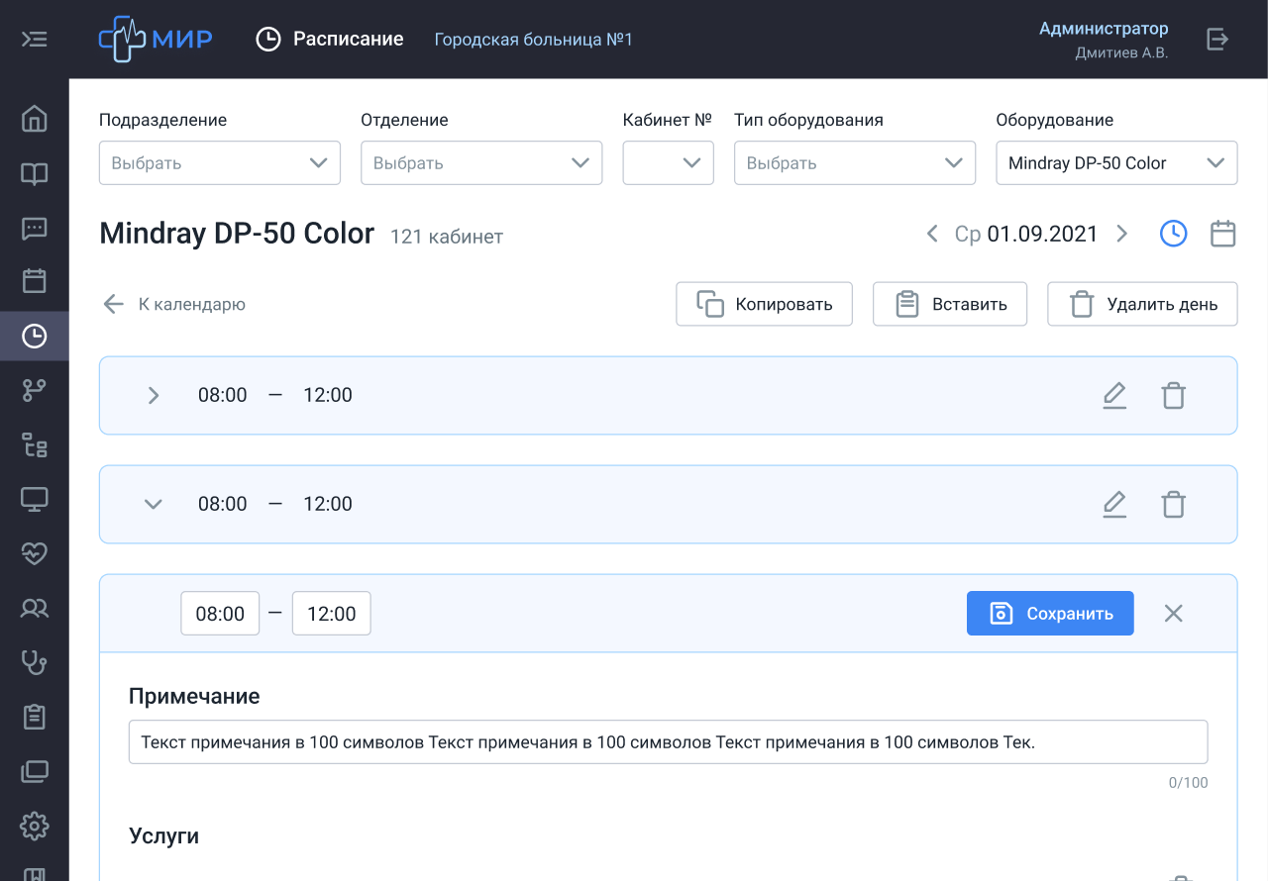Open the Тип оборудования dropdown
Image resolution: width=1268 pixels, height=881 pixels.
pyautogui.click(x=854, y=163)
